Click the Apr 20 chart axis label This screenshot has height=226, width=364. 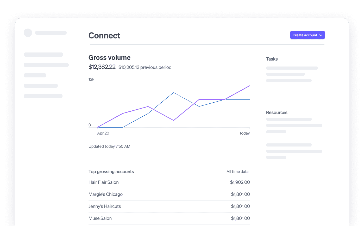103,133
